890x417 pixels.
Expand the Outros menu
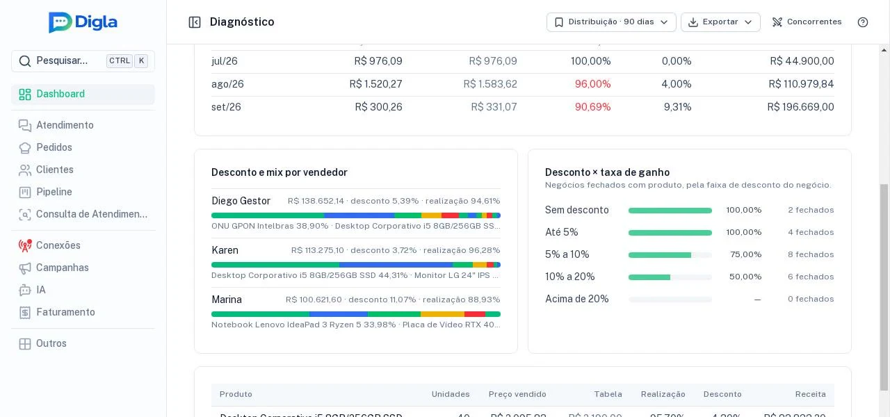pyautogui.click(x=83, y=344)
